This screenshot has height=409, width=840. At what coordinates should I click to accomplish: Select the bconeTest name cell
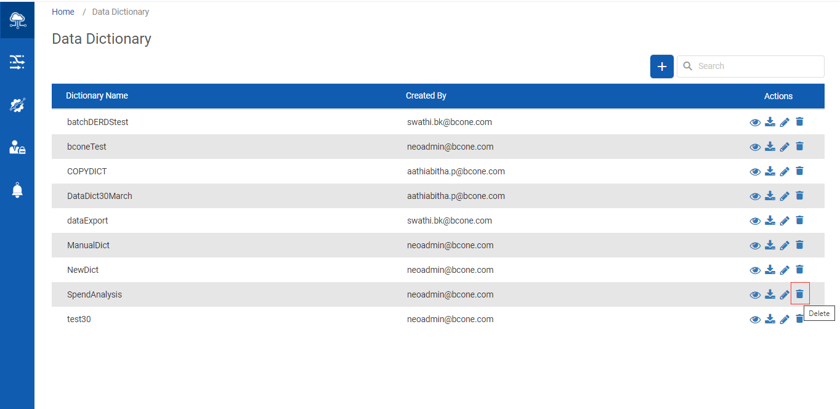(x=87, y=147)
